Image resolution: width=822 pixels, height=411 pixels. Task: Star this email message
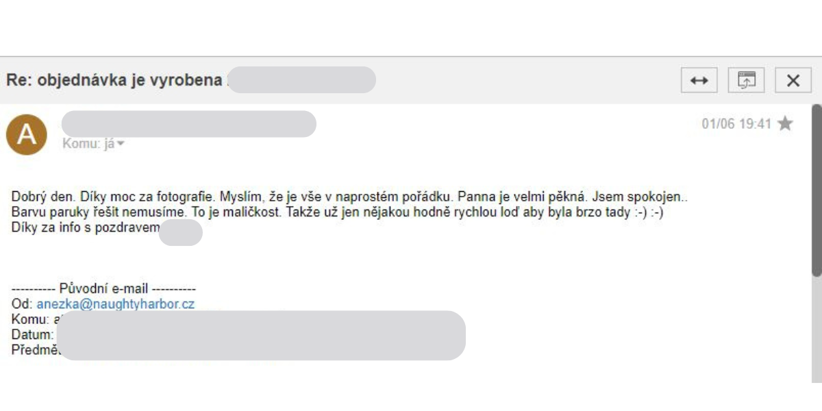[786, 124]
